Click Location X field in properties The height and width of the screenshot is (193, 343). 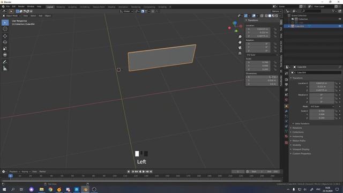pos(322,83)
